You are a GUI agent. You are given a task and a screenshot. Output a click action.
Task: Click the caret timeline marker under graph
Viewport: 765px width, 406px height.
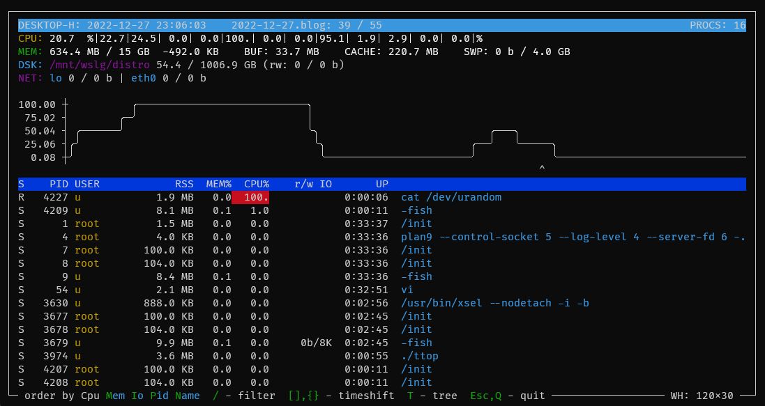[542, 168]
